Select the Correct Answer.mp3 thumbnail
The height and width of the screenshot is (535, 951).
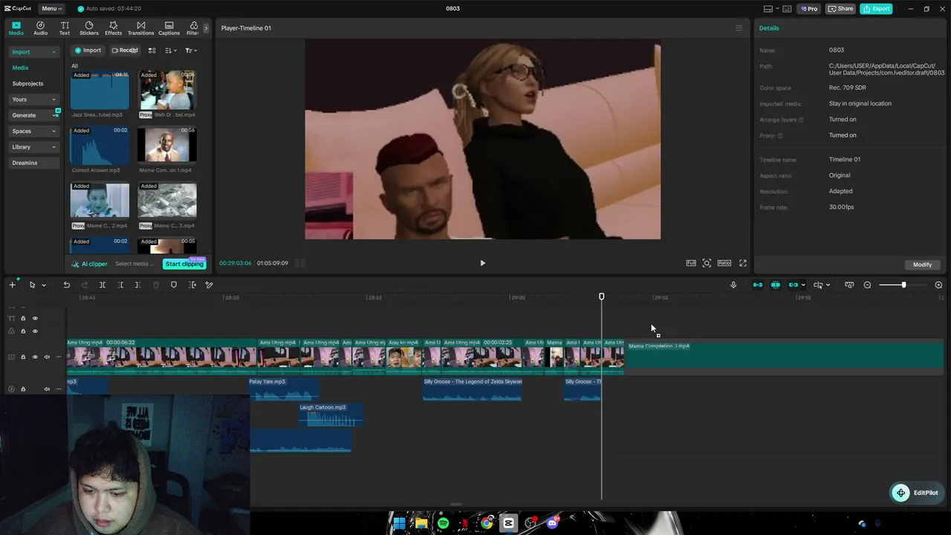[100, 146]
